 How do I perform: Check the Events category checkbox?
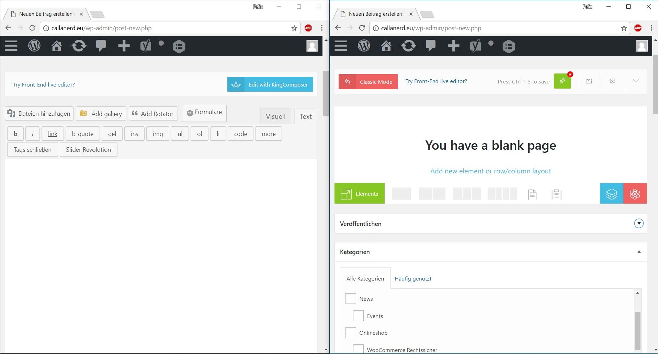pyautogui.click(x=358, y=316)
